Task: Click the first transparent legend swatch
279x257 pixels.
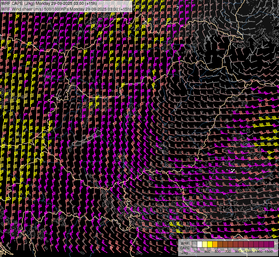Action: point(194,244)
